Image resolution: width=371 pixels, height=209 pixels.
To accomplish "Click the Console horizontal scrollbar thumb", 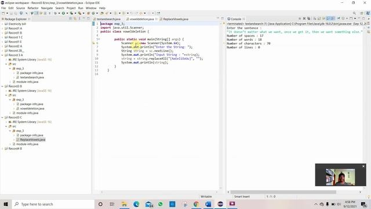I will pos(283,192).
